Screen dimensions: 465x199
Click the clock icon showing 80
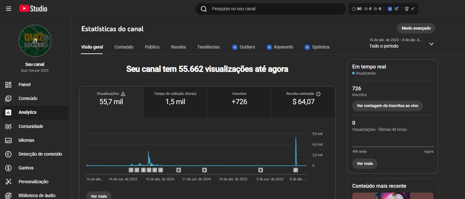(354, 9)
